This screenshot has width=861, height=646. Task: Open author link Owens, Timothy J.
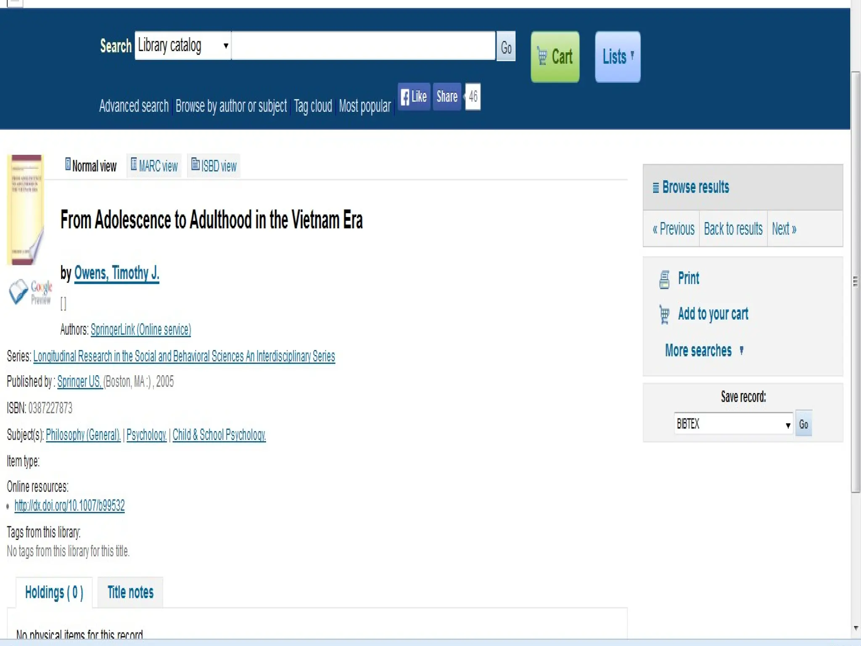tap(116, 273)
